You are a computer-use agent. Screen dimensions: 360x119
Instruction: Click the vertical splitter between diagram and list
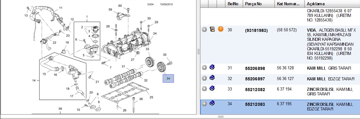click(198, 52)
